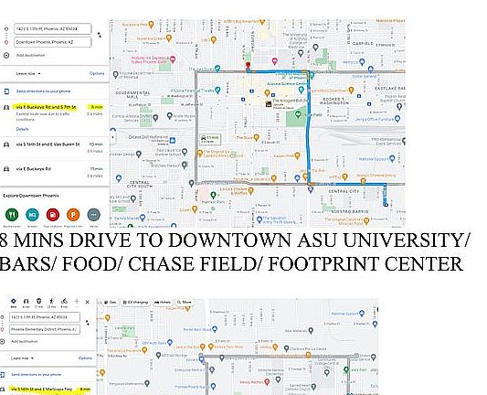Open the lower Leave now dropdown
Screen dimensions: 487x395
[22, 358]
